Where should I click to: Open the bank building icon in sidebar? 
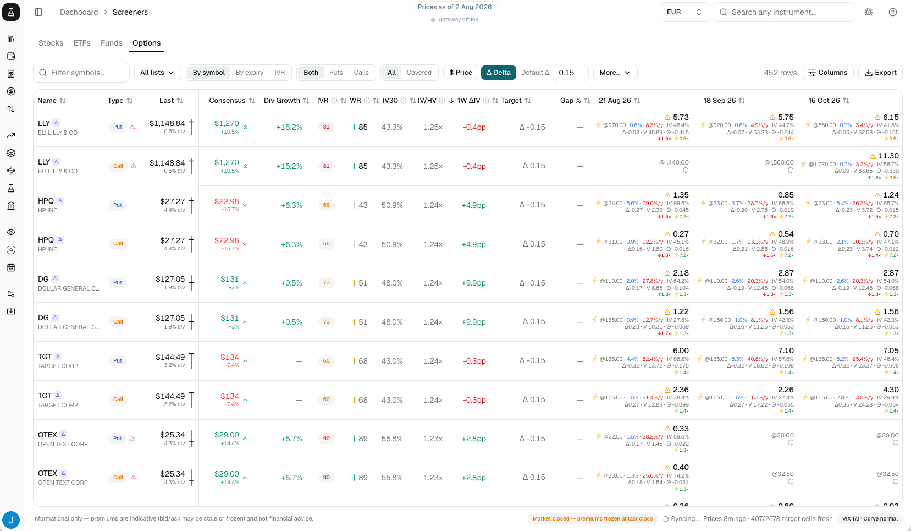coord(11,206)
